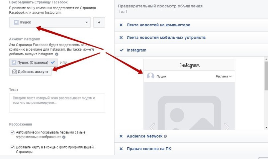The image size is (268, 159).
Task: Collapse the Instagram preview section
Action: coord(191,50)
